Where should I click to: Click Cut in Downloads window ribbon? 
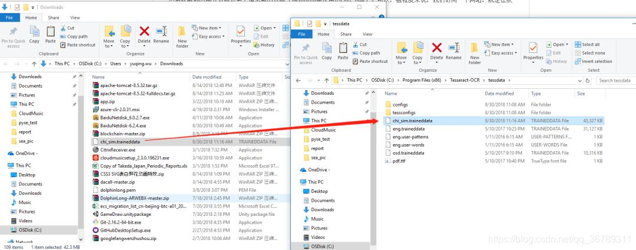67,28
